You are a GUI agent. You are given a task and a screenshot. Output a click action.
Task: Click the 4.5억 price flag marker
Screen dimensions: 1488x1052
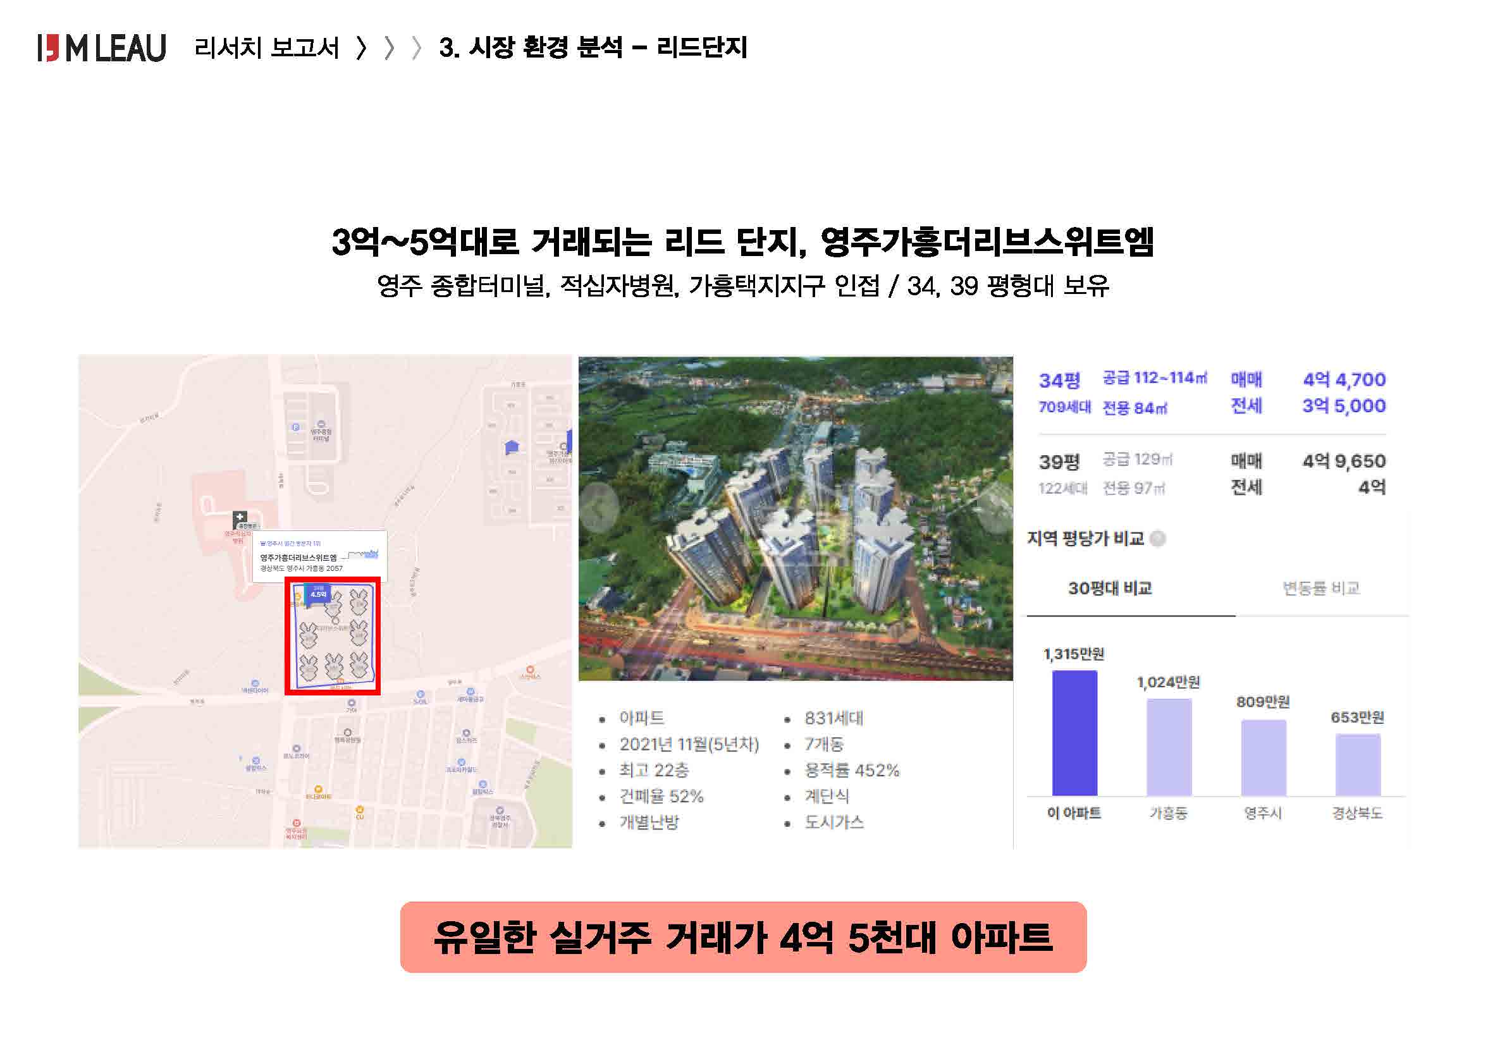(x=317, y=594)
